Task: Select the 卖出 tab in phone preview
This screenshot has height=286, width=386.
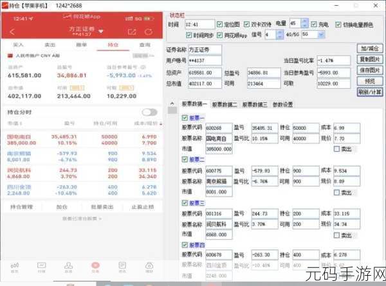Action: pos(50,45)
